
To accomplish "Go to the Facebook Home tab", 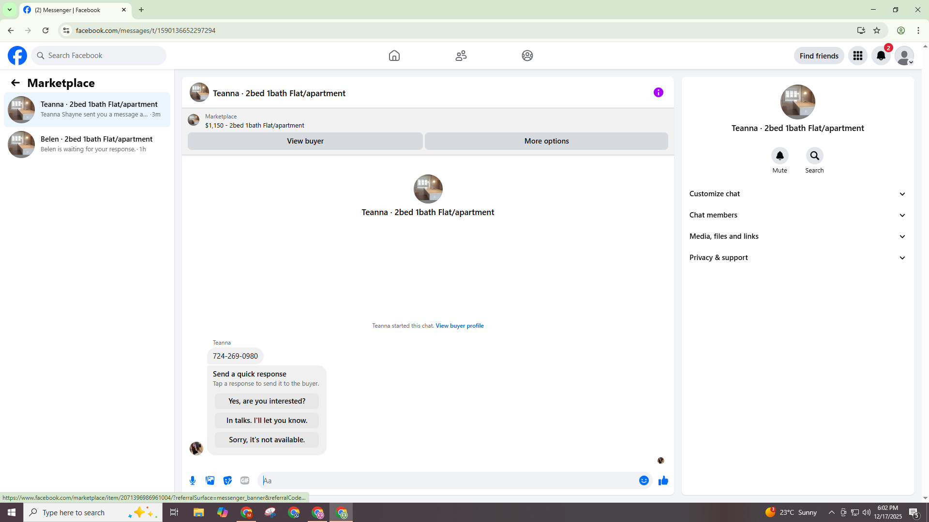I will tap(394, 56).
